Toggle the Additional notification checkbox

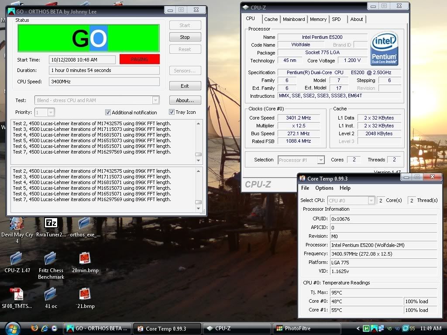(x=108, y=112)
